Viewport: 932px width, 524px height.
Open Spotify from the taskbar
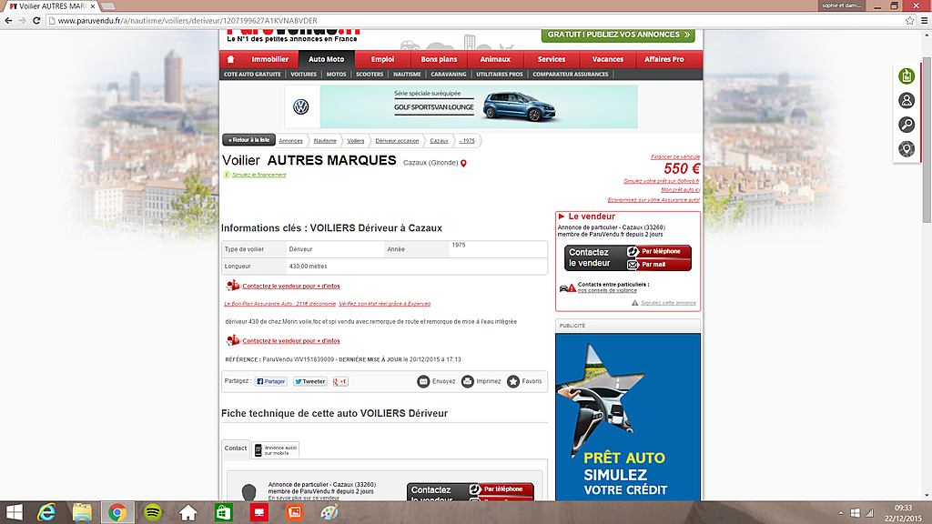153,512
